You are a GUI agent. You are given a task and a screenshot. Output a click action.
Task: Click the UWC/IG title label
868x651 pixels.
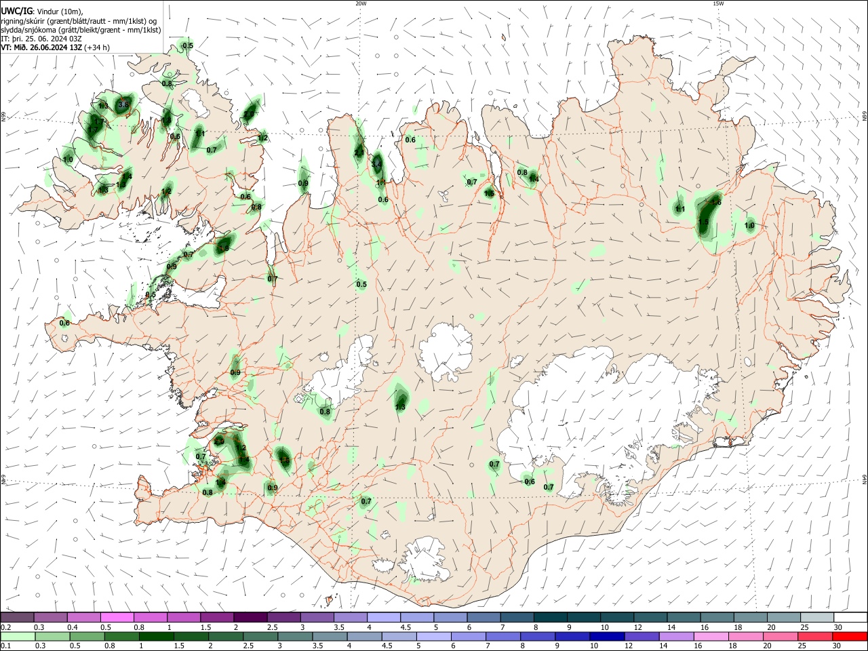(x=17, y=11)
